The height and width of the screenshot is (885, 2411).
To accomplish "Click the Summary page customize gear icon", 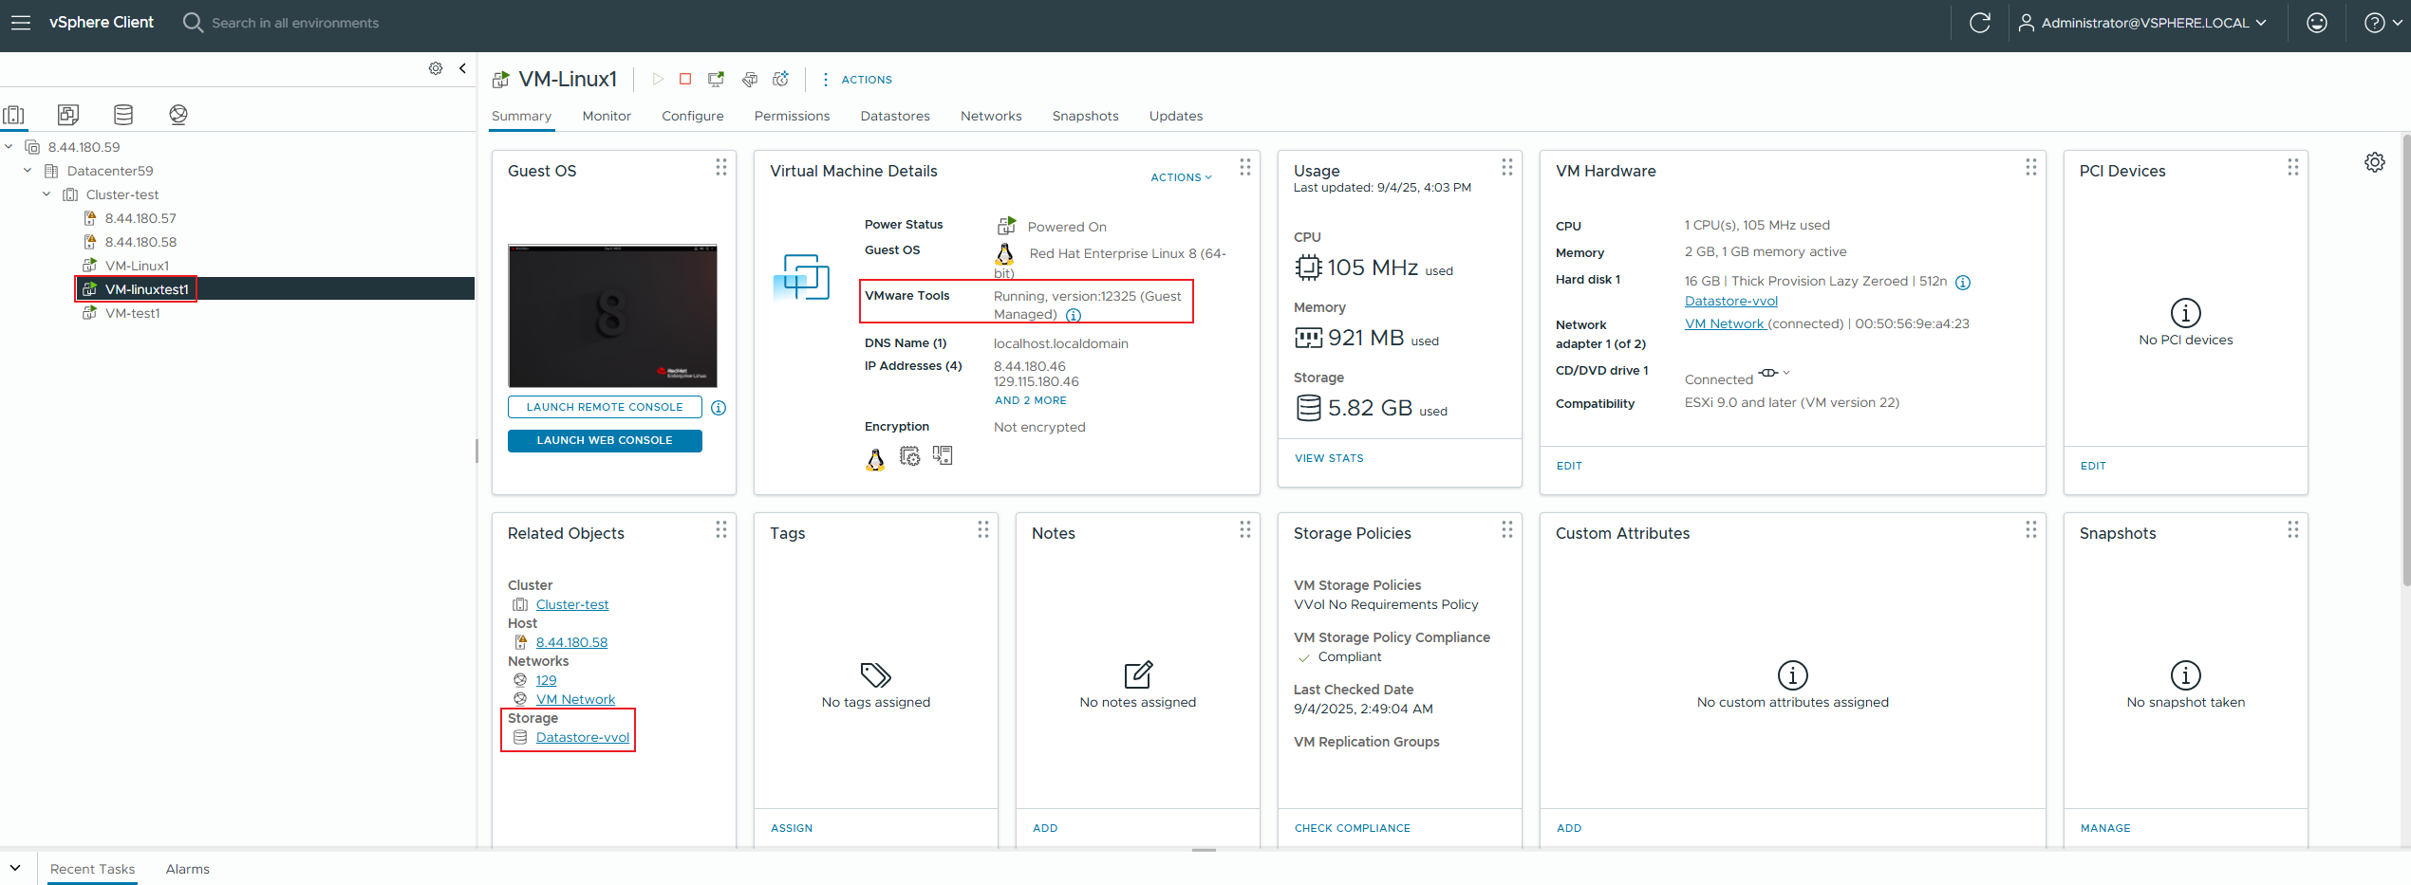I will tap(2374, 162).
